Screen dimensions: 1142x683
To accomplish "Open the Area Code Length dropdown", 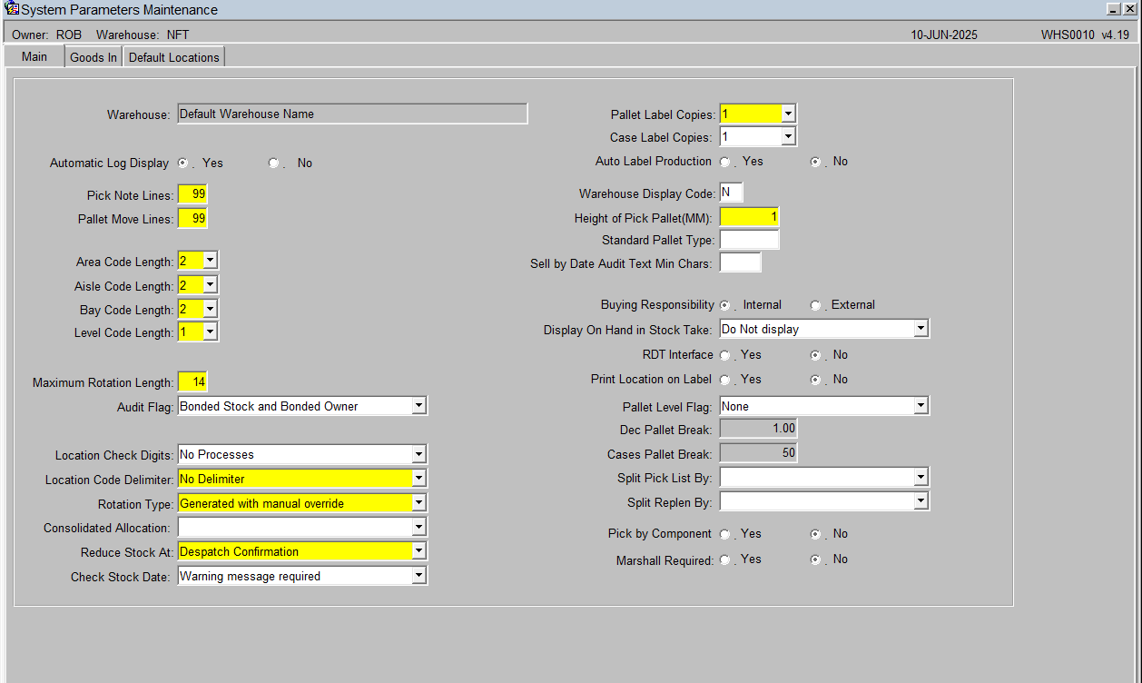I will tap(210, 261).
